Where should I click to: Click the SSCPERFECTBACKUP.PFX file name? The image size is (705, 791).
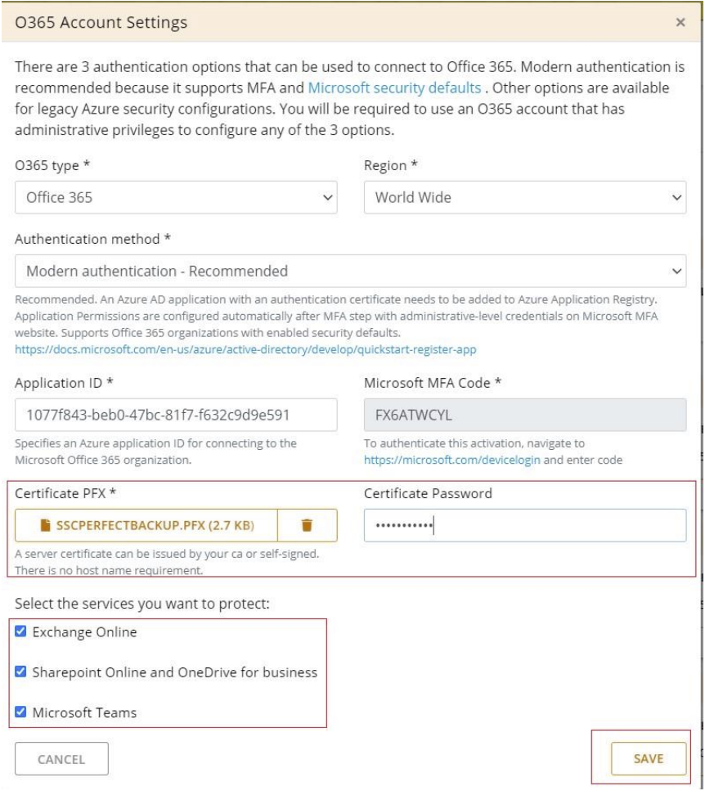pos(155,526)
